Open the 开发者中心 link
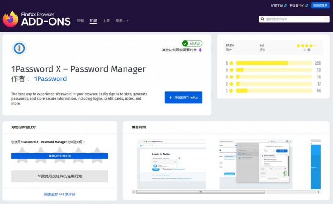The width and height of the screenshot is (333, 204). point(299,6)
